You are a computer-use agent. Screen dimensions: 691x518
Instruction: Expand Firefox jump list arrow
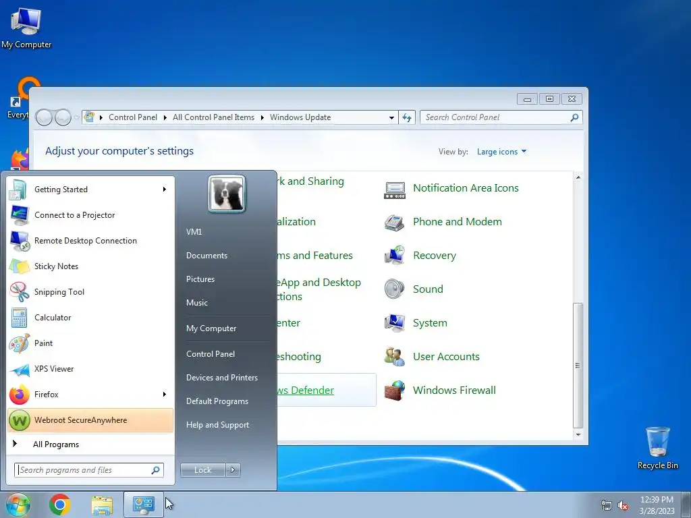[165, 394]
